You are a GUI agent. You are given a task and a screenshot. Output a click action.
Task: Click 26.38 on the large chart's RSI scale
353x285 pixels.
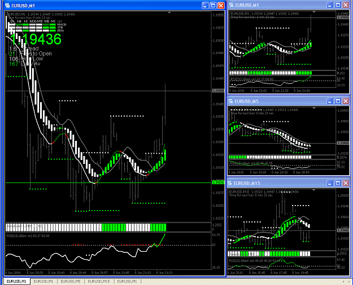216,267
